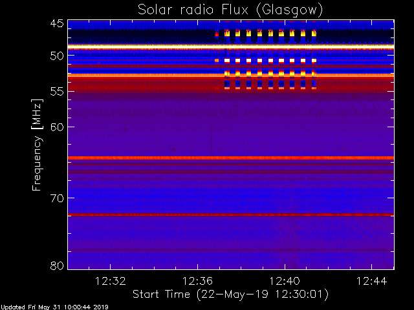Click the "Solar radio Flux (Glasgow)" title
This screenshot has height=310, width=414.
point(230,10)
